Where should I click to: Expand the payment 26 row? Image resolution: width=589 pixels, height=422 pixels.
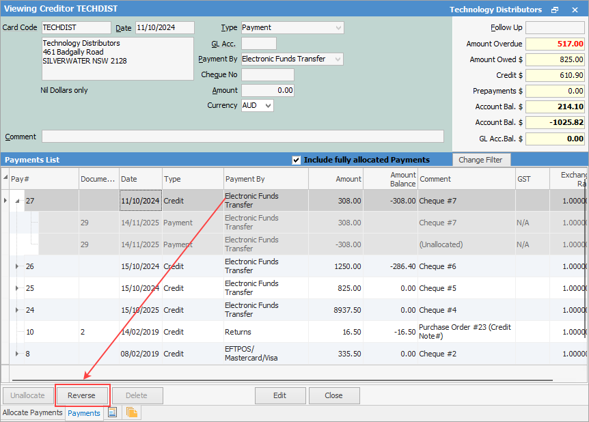[x=17, y=266]
